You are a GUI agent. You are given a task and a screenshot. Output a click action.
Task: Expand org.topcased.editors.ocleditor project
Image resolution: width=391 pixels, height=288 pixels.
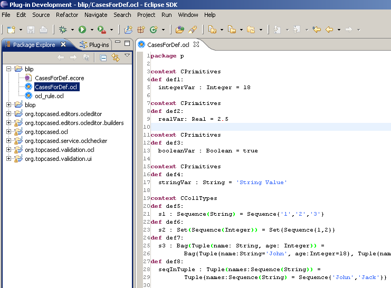9,114
